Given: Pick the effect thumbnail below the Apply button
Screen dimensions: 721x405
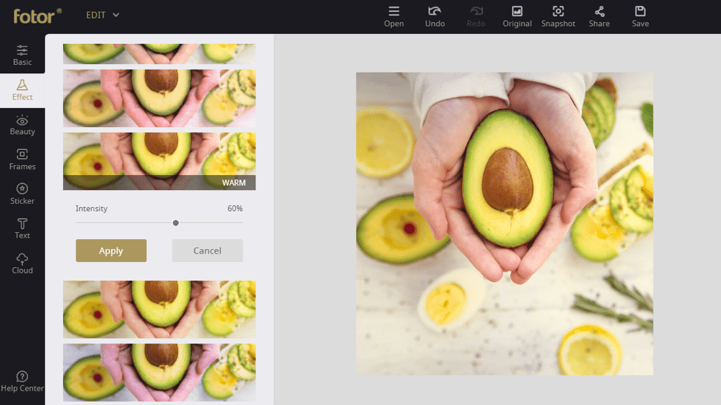Looking at the screenshot, I should coord(159,309).
